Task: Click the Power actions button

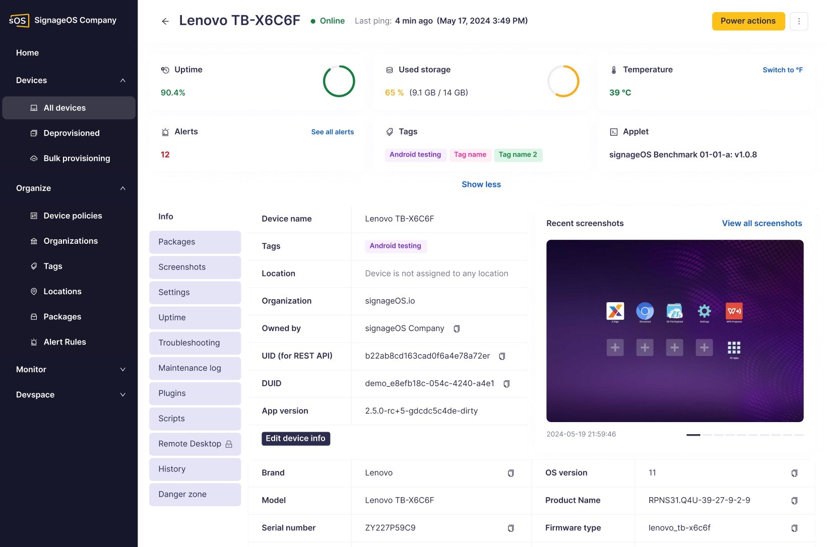Action: point(748,21)
